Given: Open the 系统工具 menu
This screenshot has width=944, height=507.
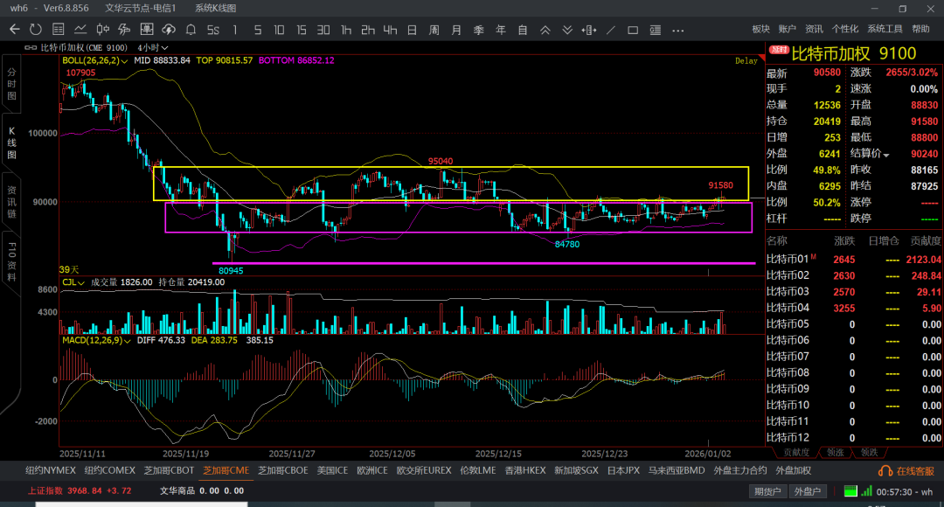Looking at the screenshot, I should [x=885, y=29].
